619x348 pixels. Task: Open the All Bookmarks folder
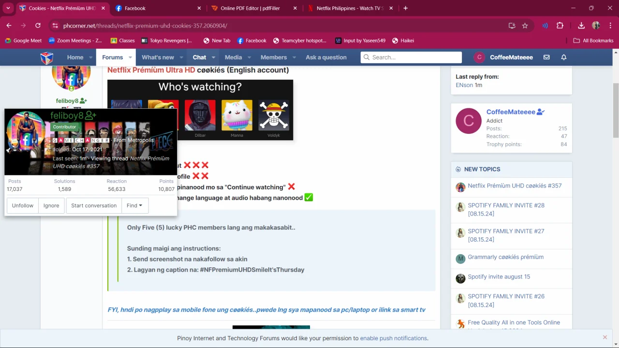(x=593, y=41)
